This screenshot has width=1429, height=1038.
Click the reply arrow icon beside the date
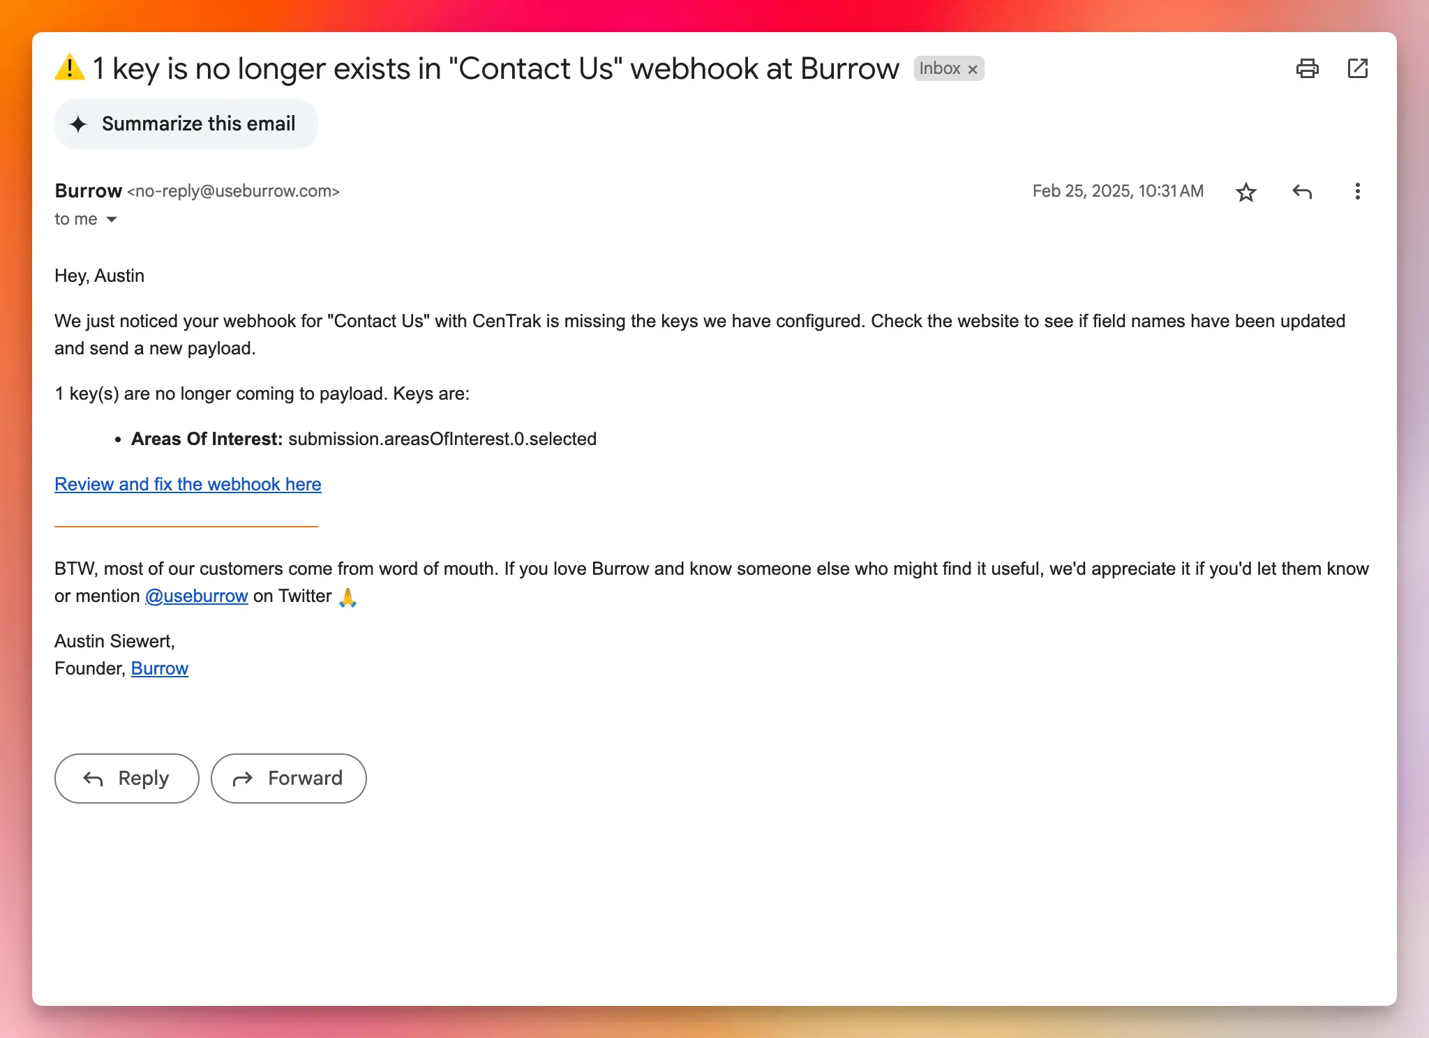1301,192
